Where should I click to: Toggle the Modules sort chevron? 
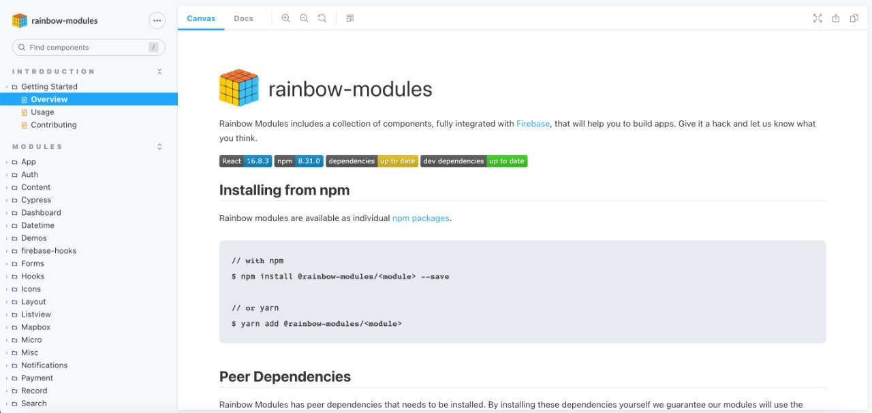pos(159,146)
